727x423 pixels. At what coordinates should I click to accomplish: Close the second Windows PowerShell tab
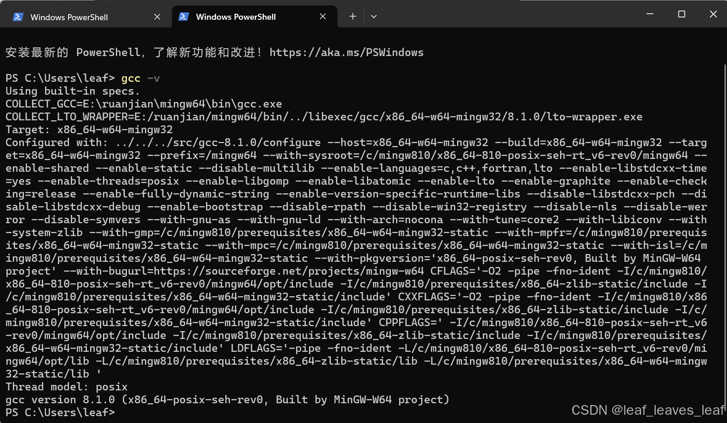point(323,17)
